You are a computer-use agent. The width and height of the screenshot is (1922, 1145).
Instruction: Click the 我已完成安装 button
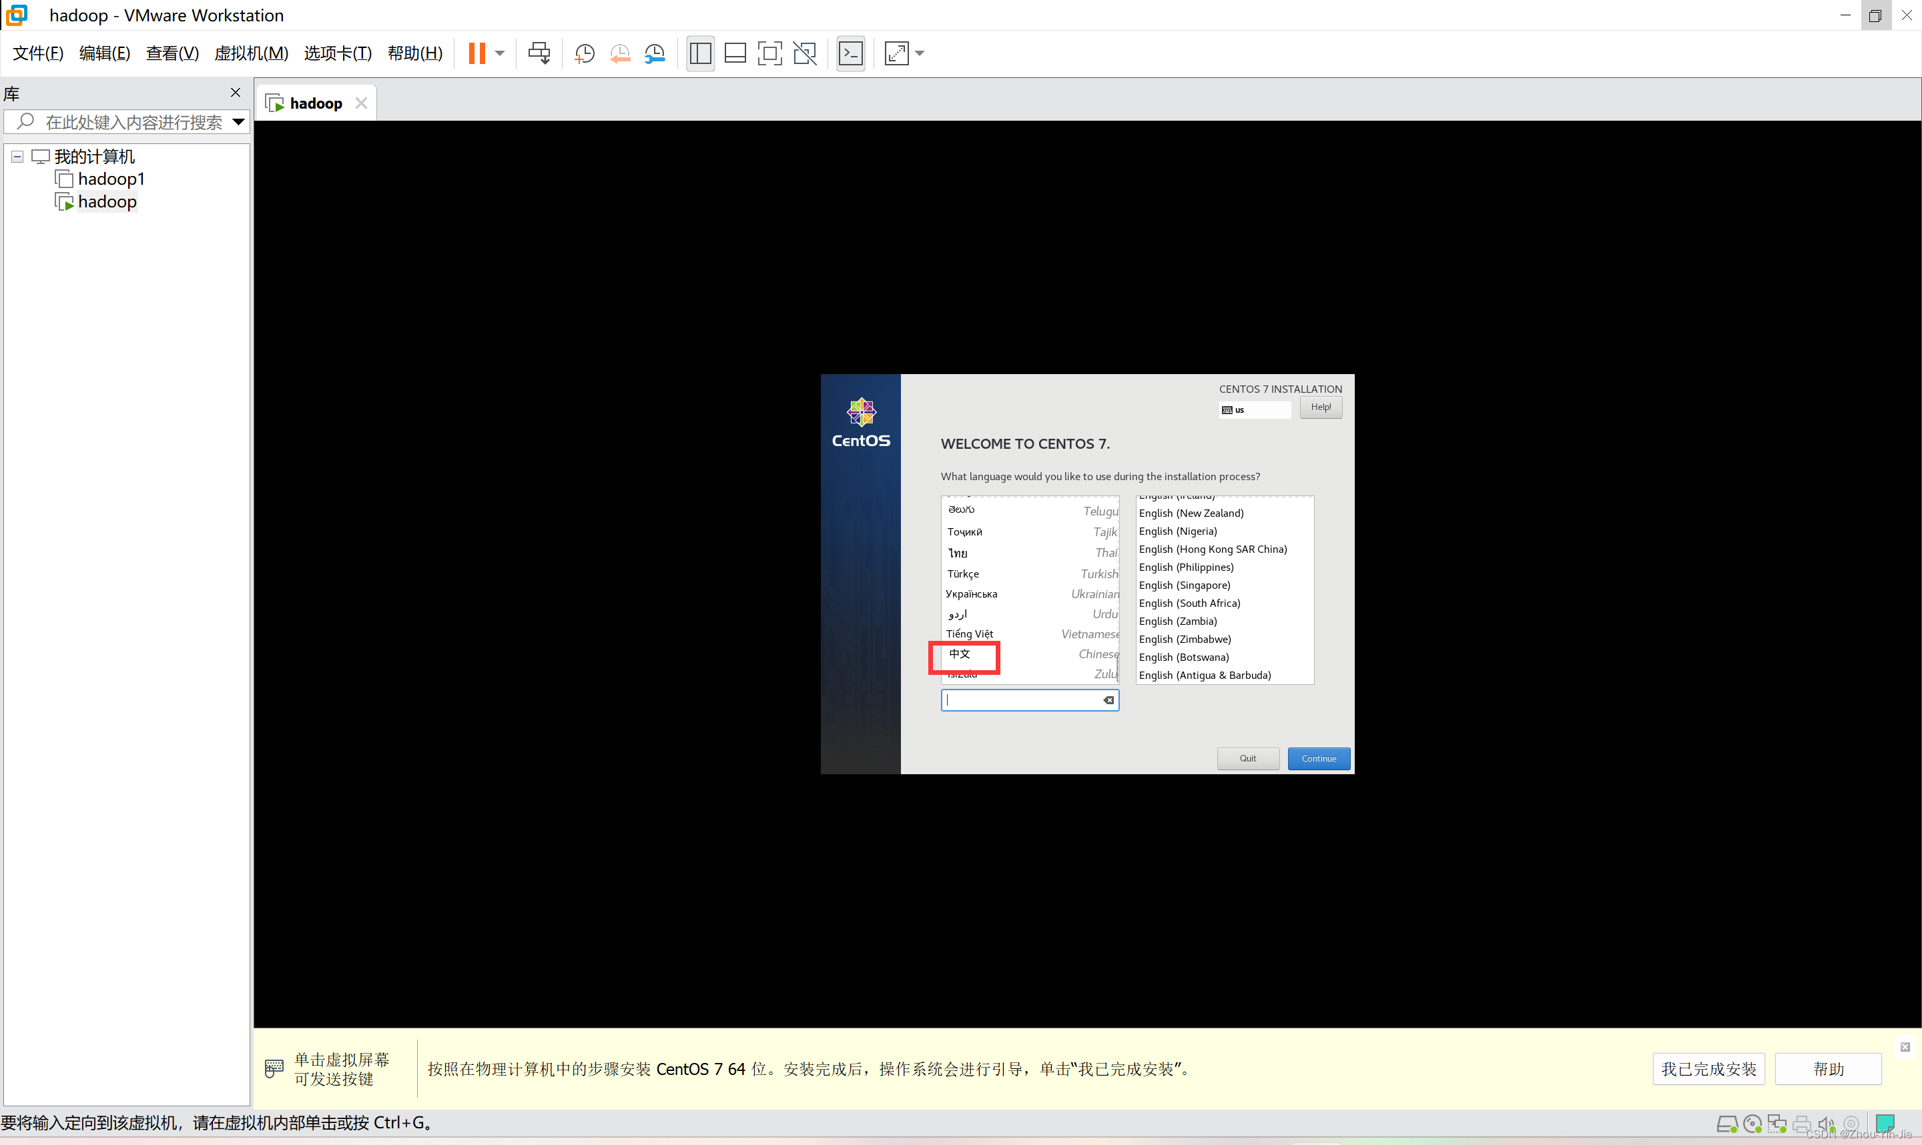pos(1708,1068)
